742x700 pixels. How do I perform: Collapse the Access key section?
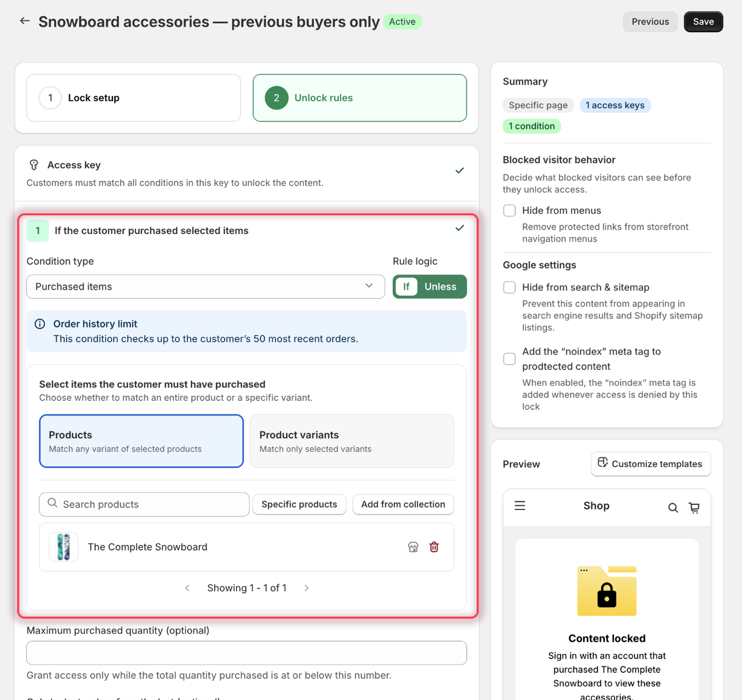tap(460, 170)
